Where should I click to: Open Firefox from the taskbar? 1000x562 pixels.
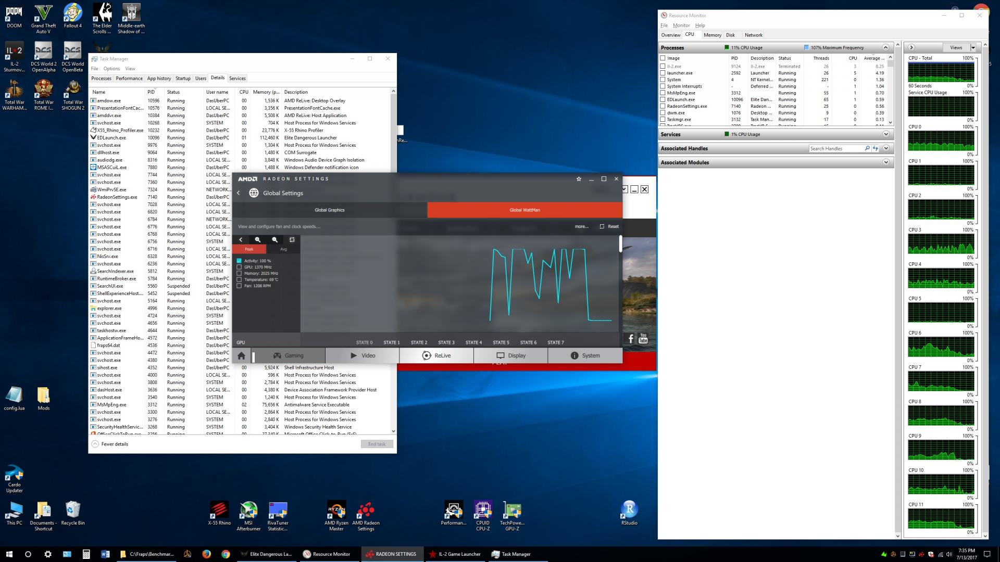(206, 554)
